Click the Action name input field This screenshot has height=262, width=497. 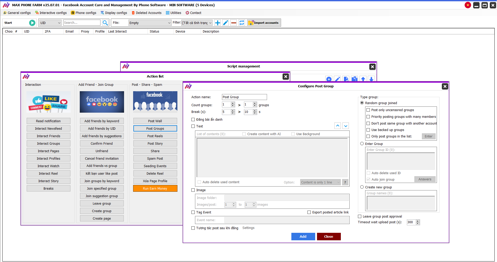pos(244,97)
